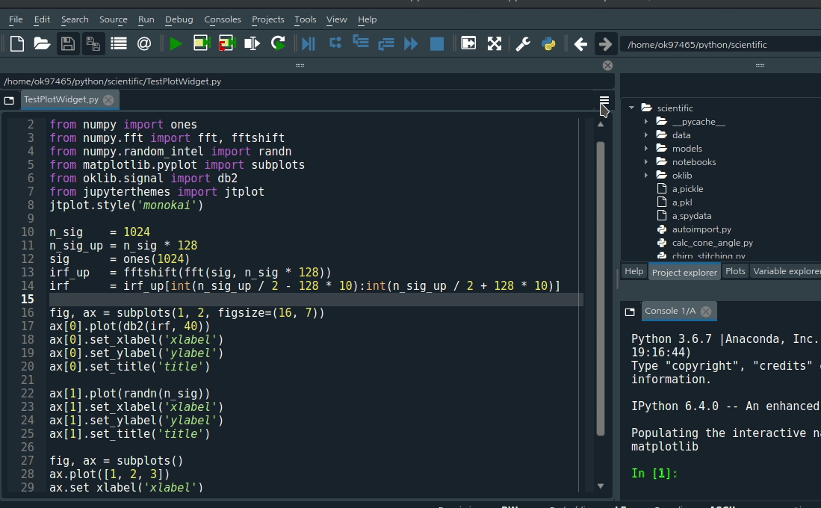Viewport: 821px width, 508px height.
Task: Click the editor scroll down arrow
Action: (601, 486)
